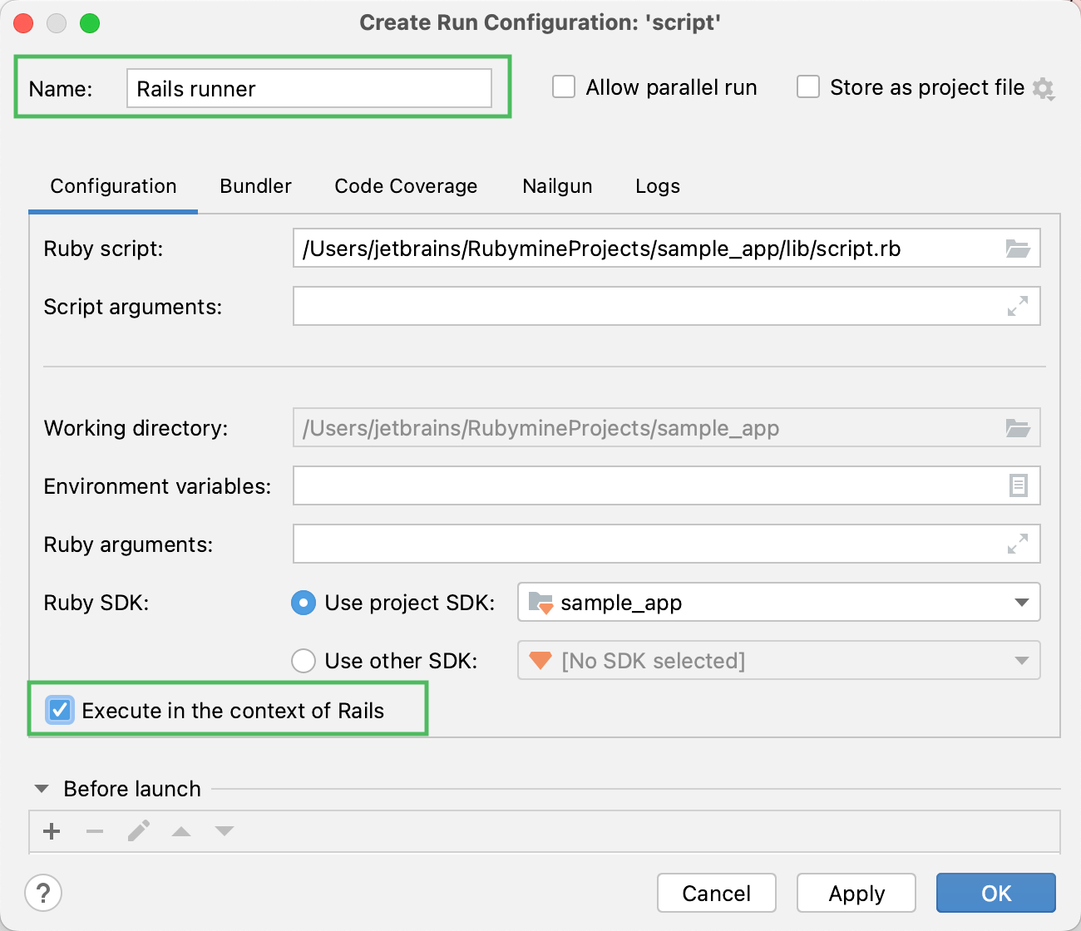Image resolution: width=1081 pixels, height=931 pixels.
Task: Open the No SDK selected dropdown
Action: point(1021,660)
